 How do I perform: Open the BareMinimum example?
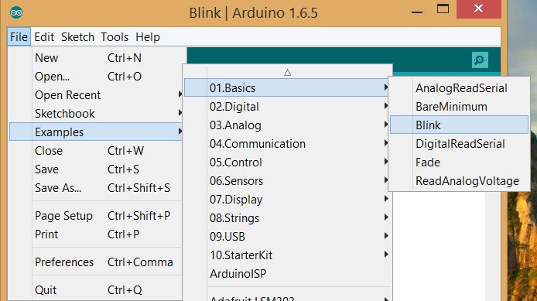coord(460,107)
